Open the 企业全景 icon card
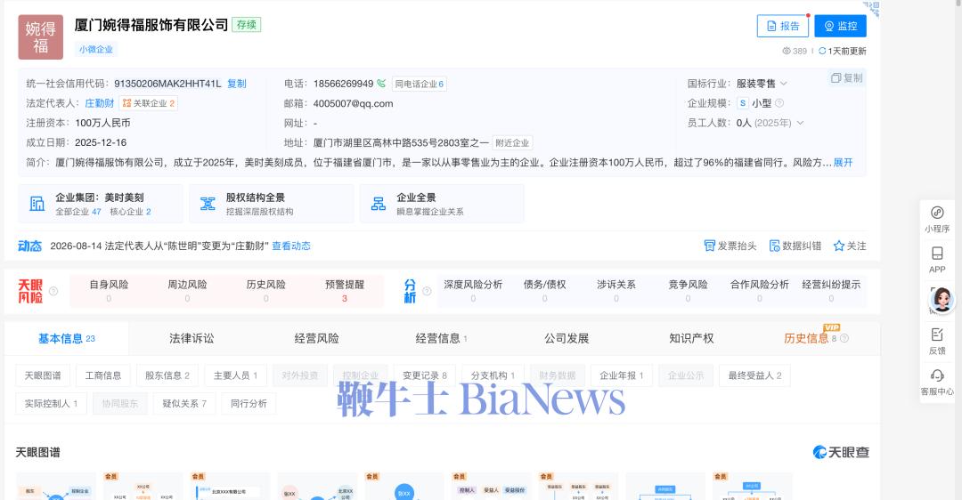The width and height of the screenshot is (962, 500). coord(379,204)
